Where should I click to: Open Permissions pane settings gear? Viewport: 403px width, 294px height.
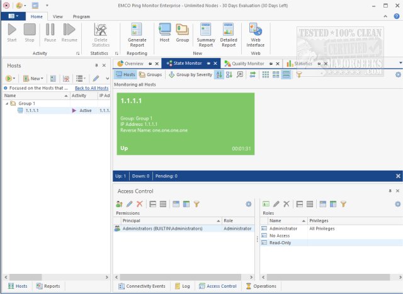[x=249, y=204]
